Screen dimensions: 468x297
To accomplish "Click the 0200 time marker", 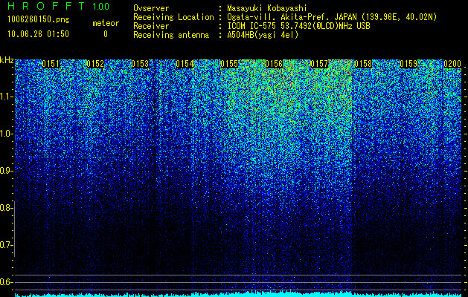I will click(x=452, y=64).
